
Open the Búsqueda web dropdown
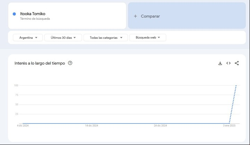(148, 38)
